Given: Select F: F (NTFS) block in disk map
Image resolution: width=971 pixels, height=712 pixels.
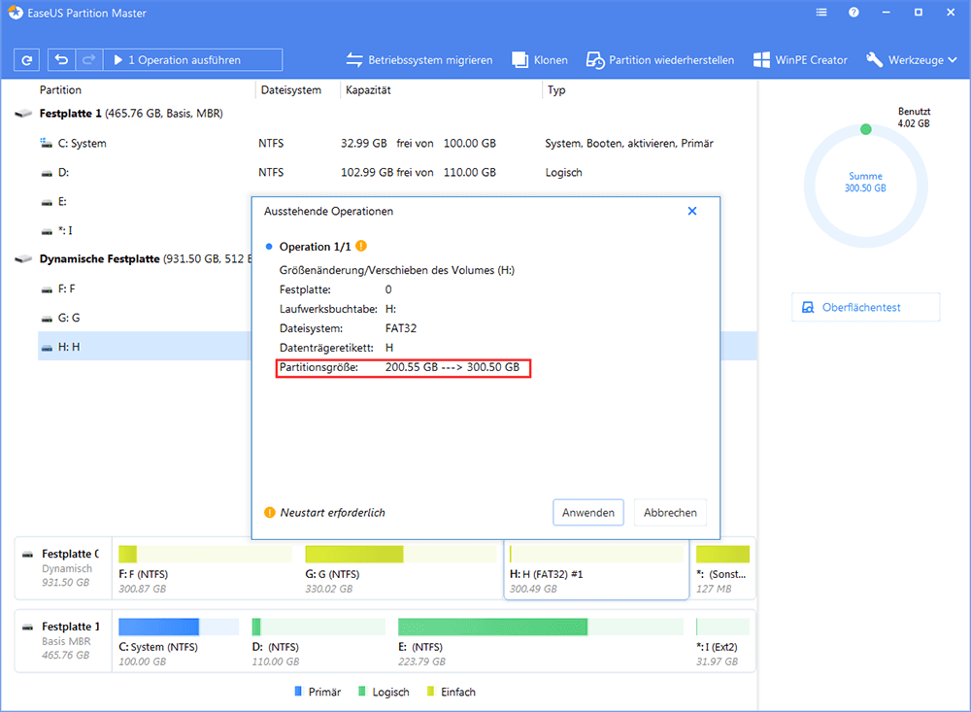Looking at the screenshot, I should coord(205,569).
